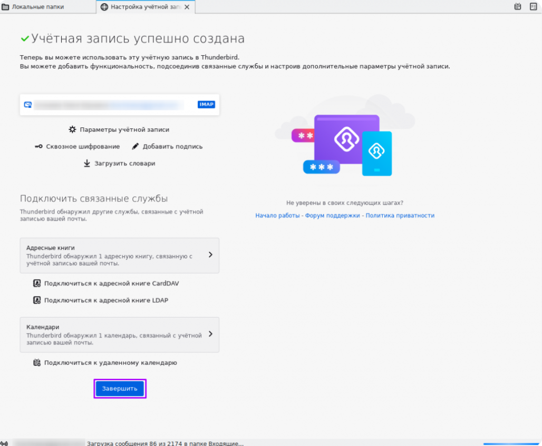Click the LDAP address book icon
Screen dimensions: 542x446
point(37,301)
